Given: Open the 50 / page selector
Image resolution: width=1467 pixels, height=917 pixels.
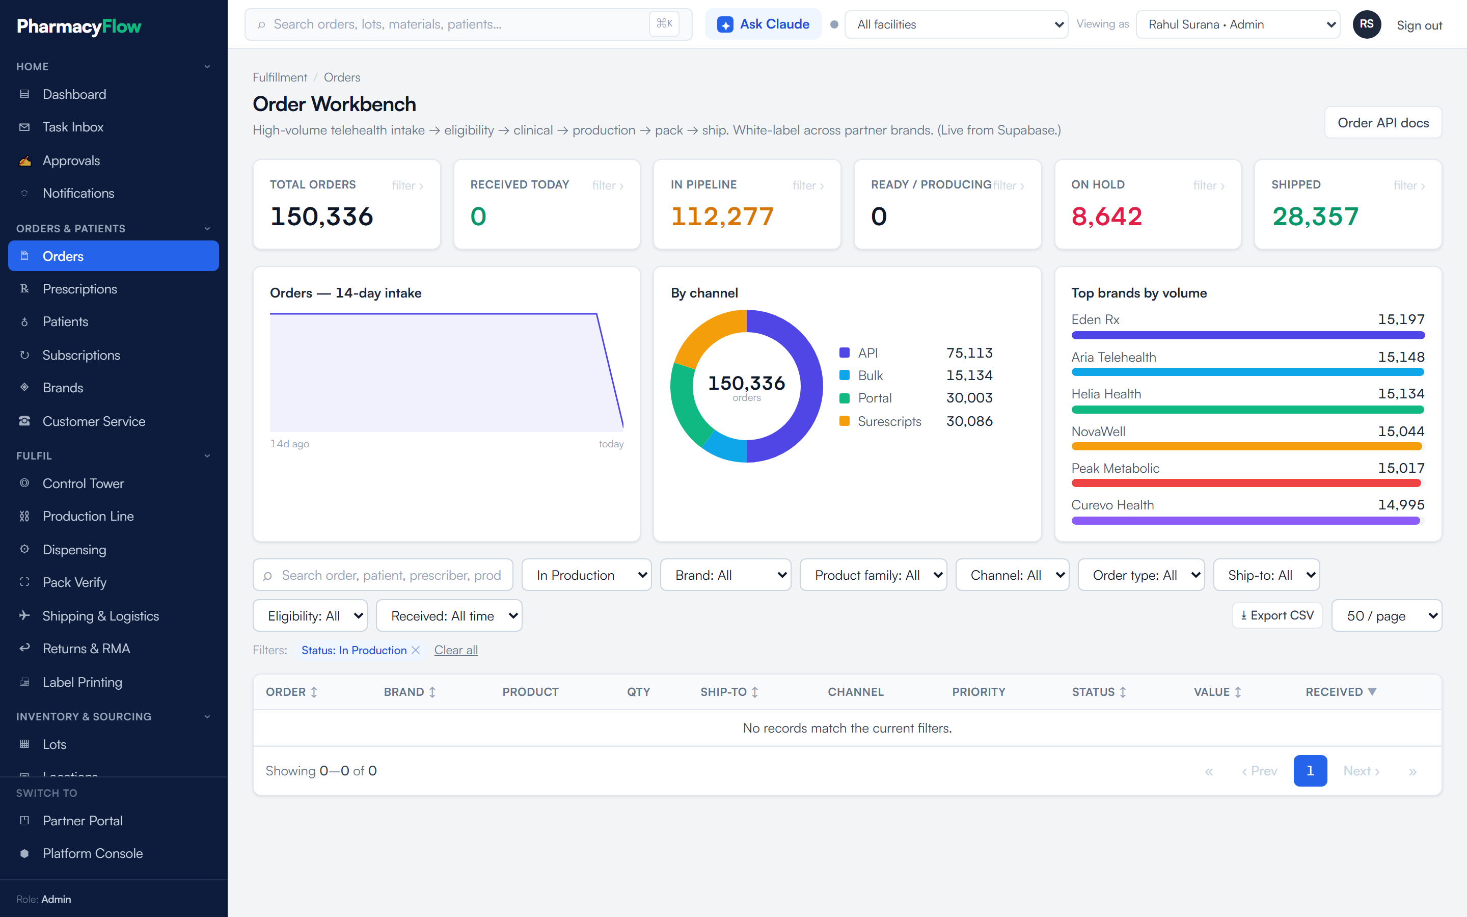Looking at the screenshot, I should point(1387,615).
